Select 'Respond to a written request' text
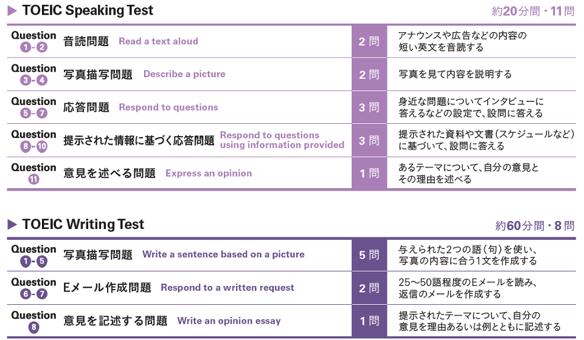The height and width of the screenshot is (340, 584). [x=227, y=288]
